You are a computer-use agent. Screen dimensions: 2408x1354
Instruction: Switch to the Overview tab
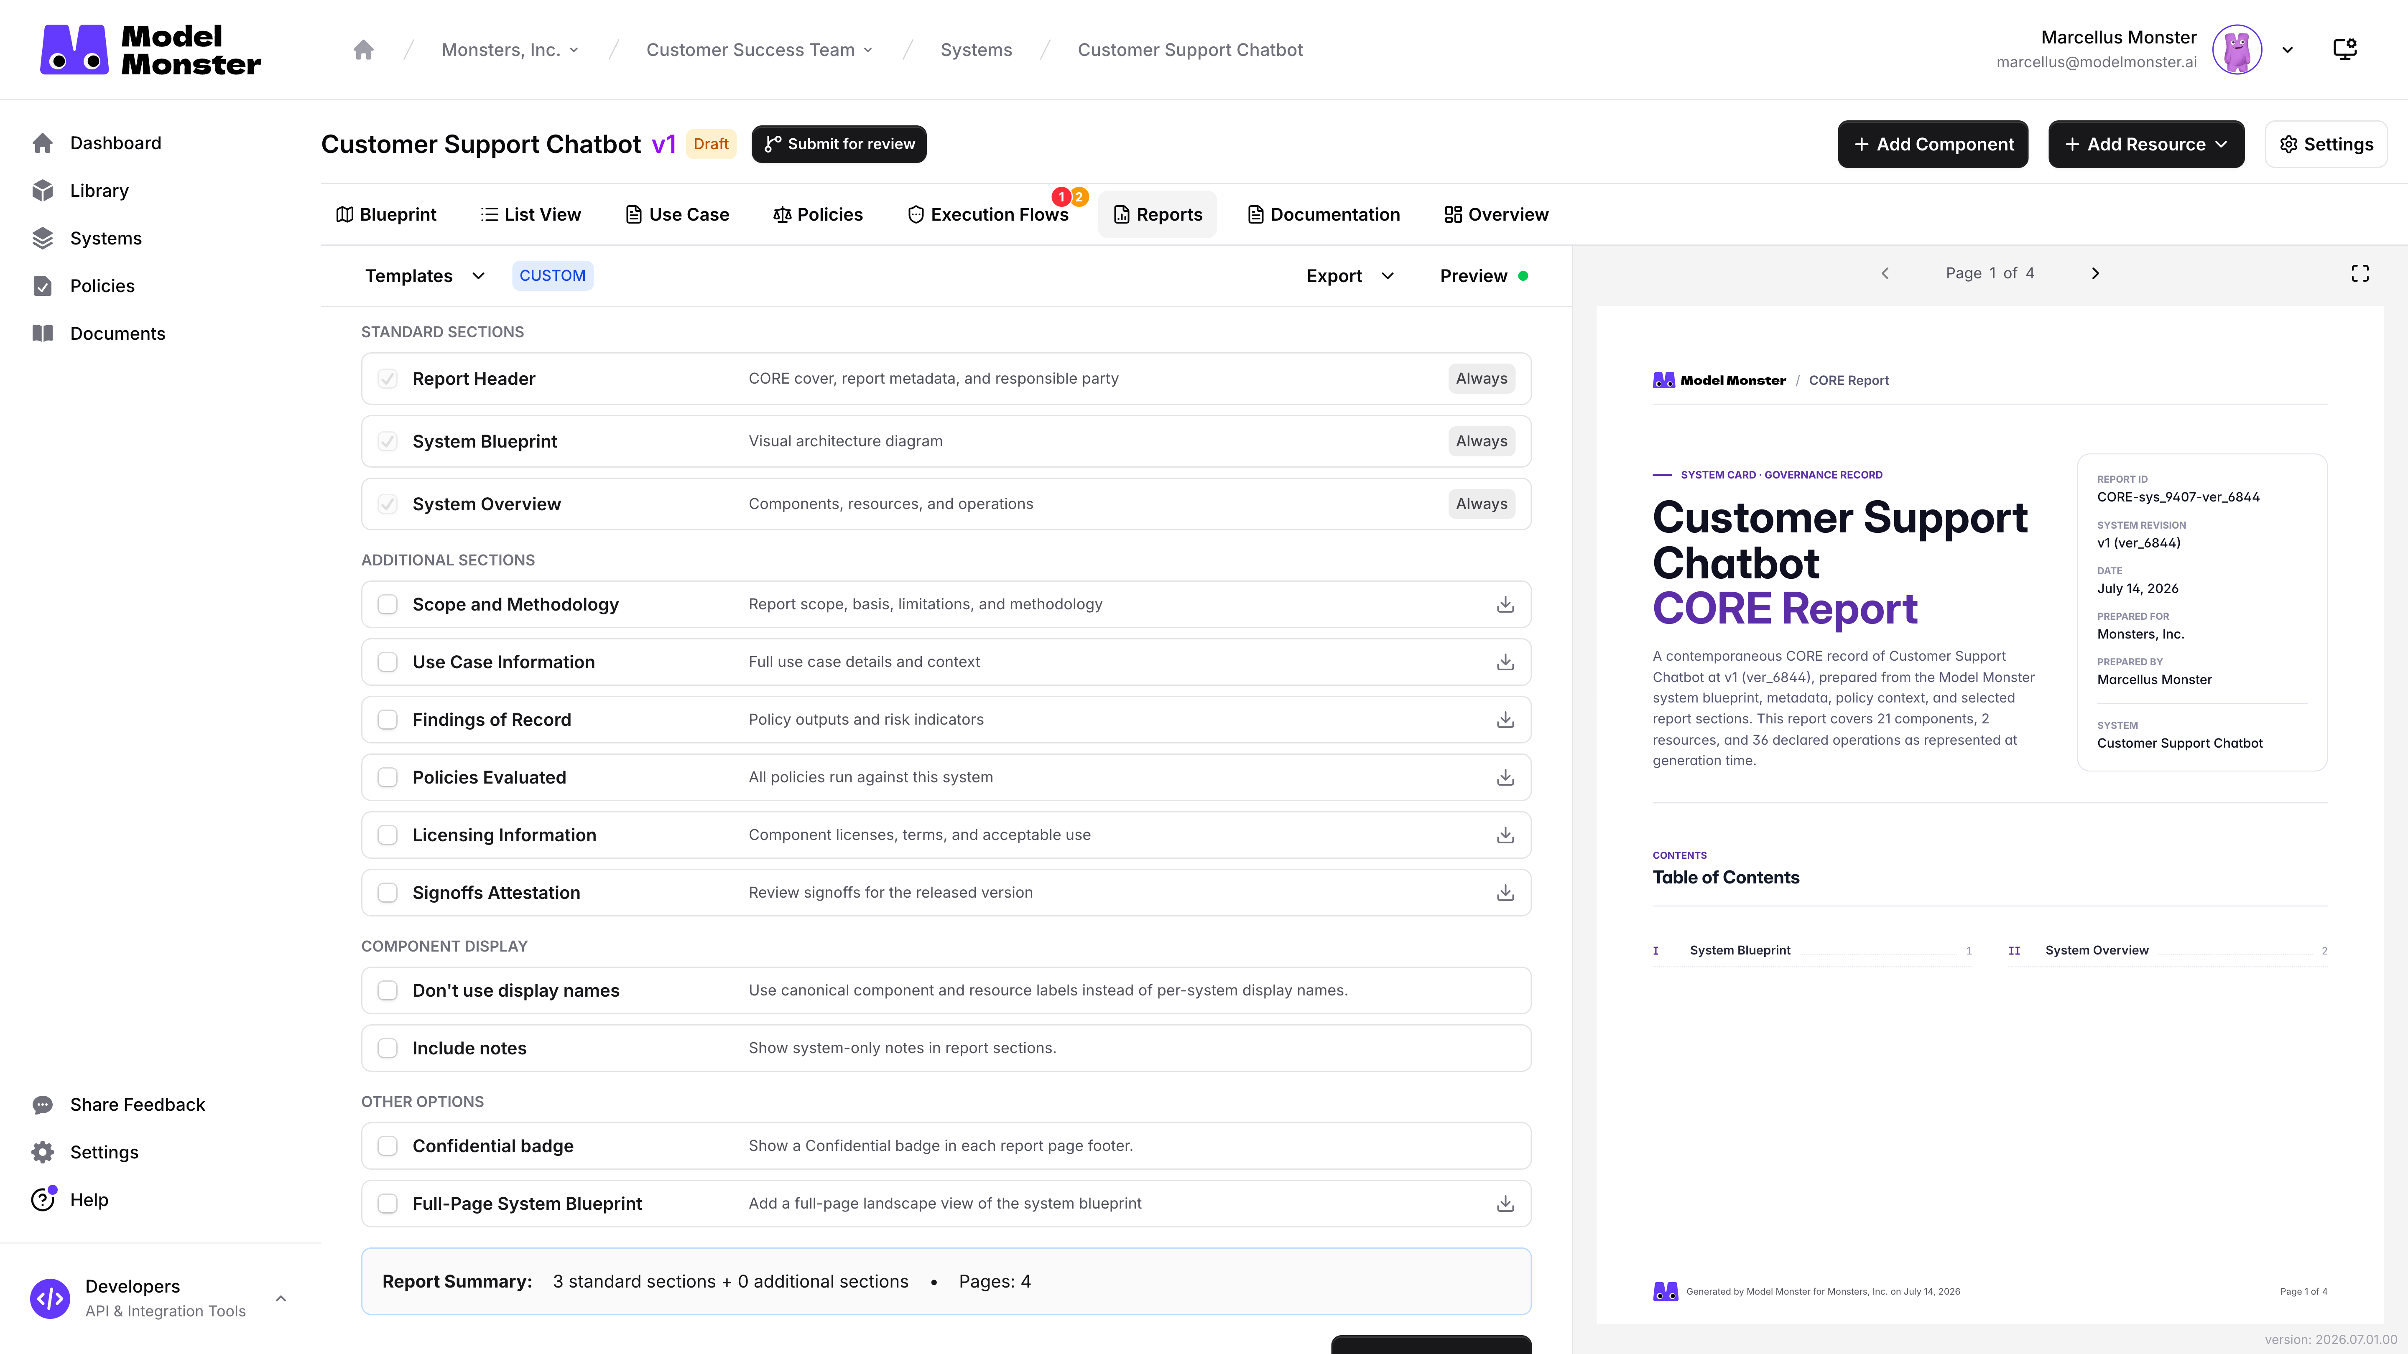1496,215
